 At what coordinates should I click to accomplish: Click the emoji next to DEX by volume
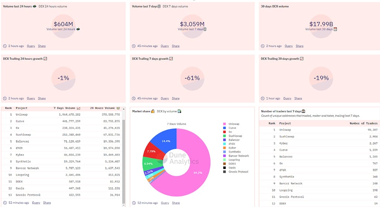pyautogui.click(x=179, y=111)
